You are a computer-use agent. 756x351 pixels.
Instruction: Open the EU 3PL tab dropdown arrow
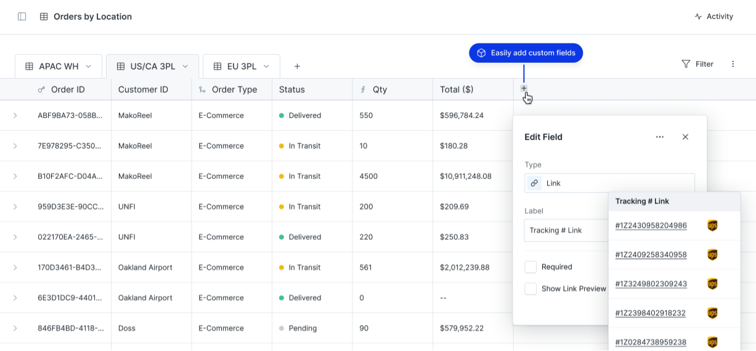pos(266,66)
